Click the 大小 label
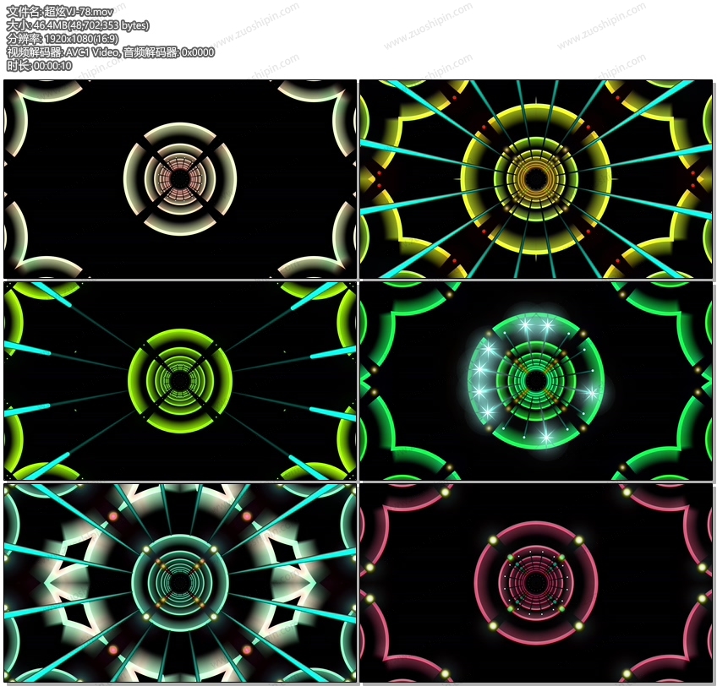717x686 pixels. click(15, 25)
